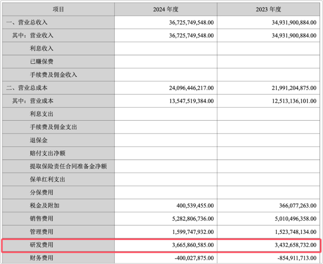
Task: Select the value -400,027,875.00
Action: (194, 258)
